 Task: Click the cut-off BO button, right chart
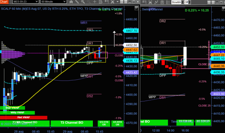click(x=154, y=123)
